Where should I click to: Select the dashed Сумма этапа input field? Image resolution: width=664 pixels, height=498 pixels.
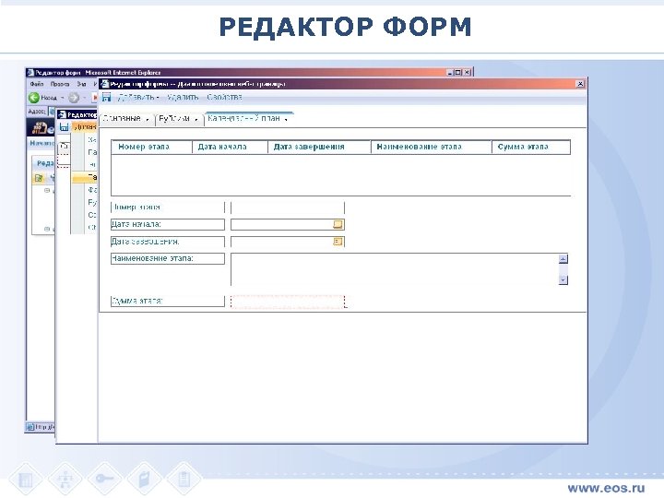288,302
